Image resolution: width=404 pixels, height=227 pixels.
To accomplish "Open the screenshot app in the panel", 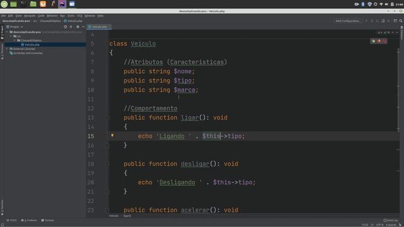I will click(72, 4).
